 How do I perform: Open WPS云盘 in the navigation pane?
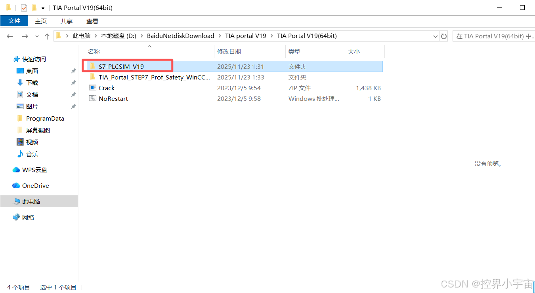34,170
